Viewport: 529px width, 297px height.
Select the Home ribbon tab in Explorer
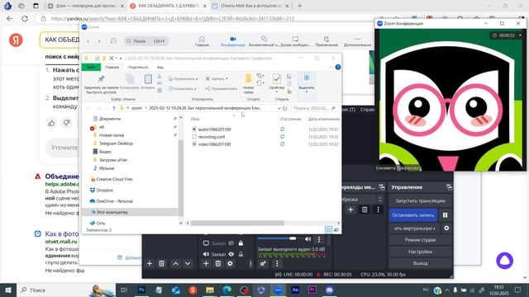click(x=112, y=67)
